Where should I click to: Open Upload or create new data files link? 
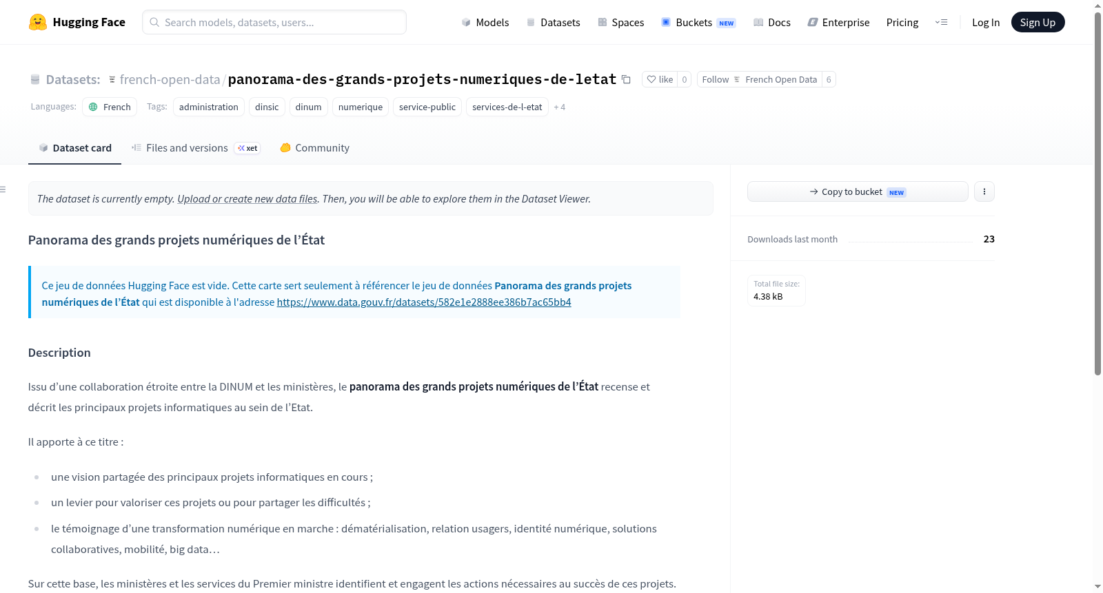247,198
